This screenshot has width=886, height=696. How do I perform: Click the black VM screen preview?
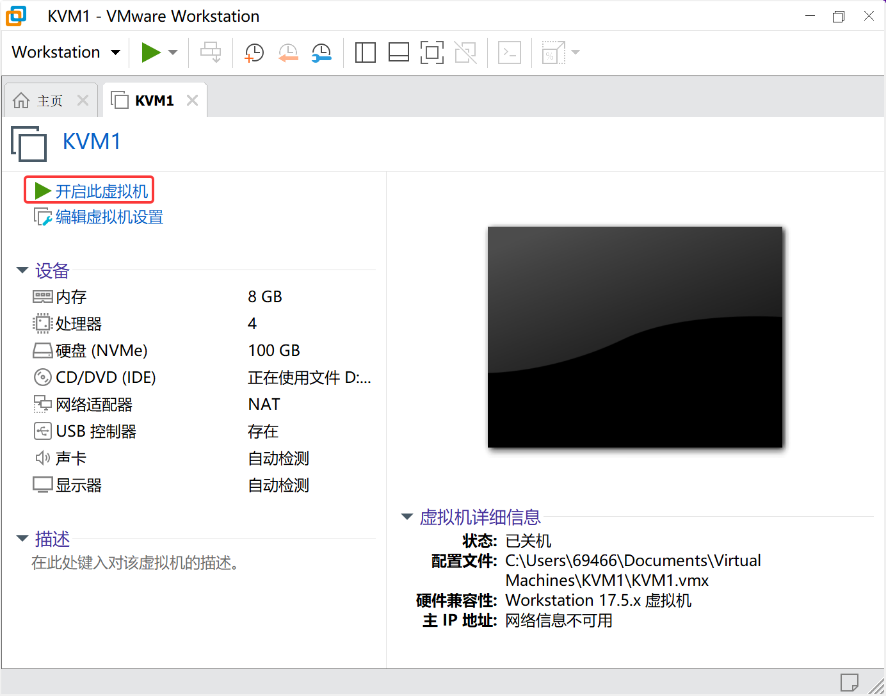pos(635,337)
